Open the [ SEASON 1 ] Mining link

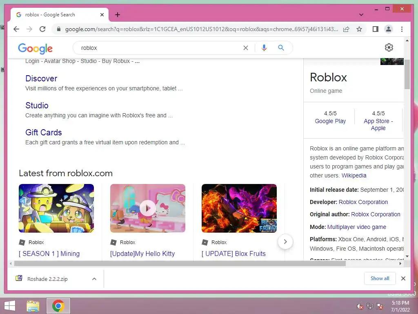coord(49,253)
